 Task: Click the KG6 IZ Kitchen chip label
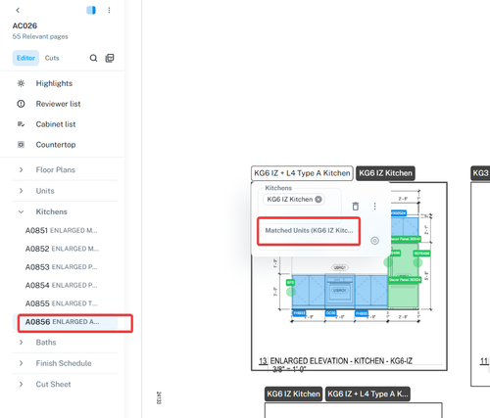click(290, 199)
